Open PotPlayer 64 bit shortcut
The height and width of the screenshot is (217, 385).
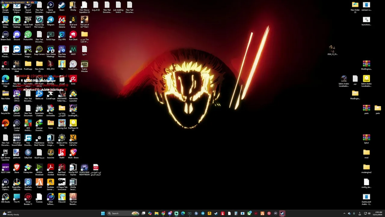(73, 125)
